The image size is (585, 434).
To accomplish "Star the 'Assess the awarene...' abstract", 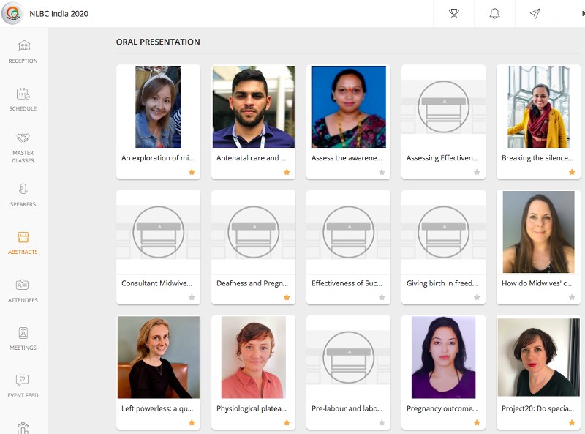I will click(x=382, y=172).
